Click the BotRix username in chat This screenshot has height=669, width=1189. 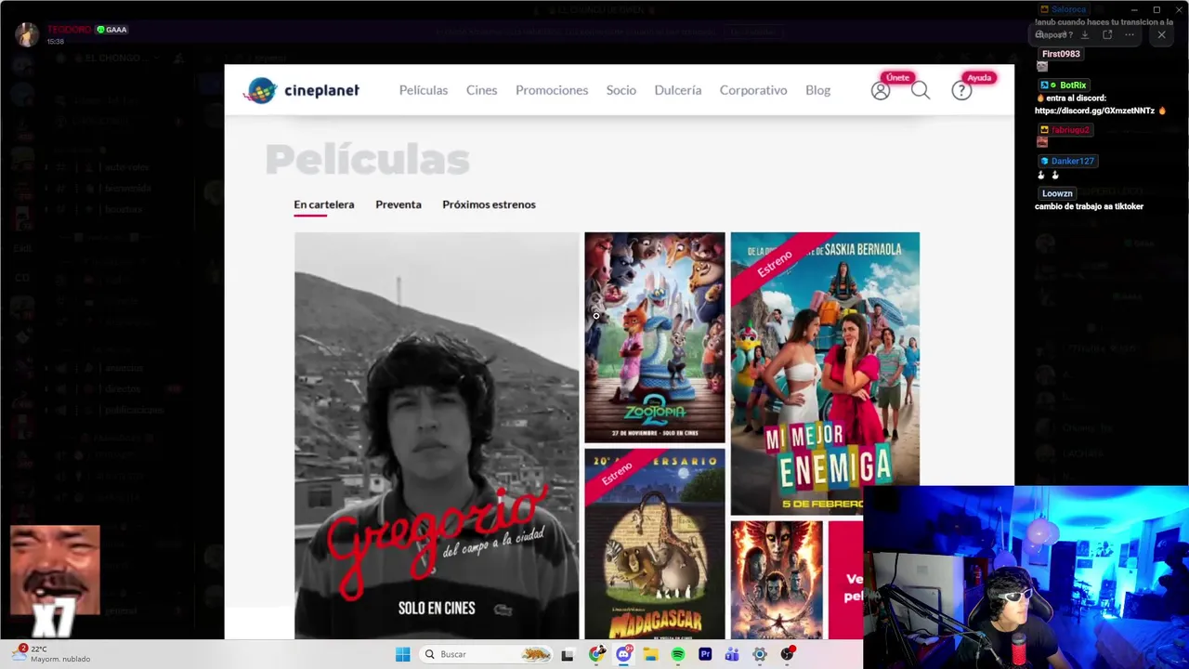(x=1072, y=85)
